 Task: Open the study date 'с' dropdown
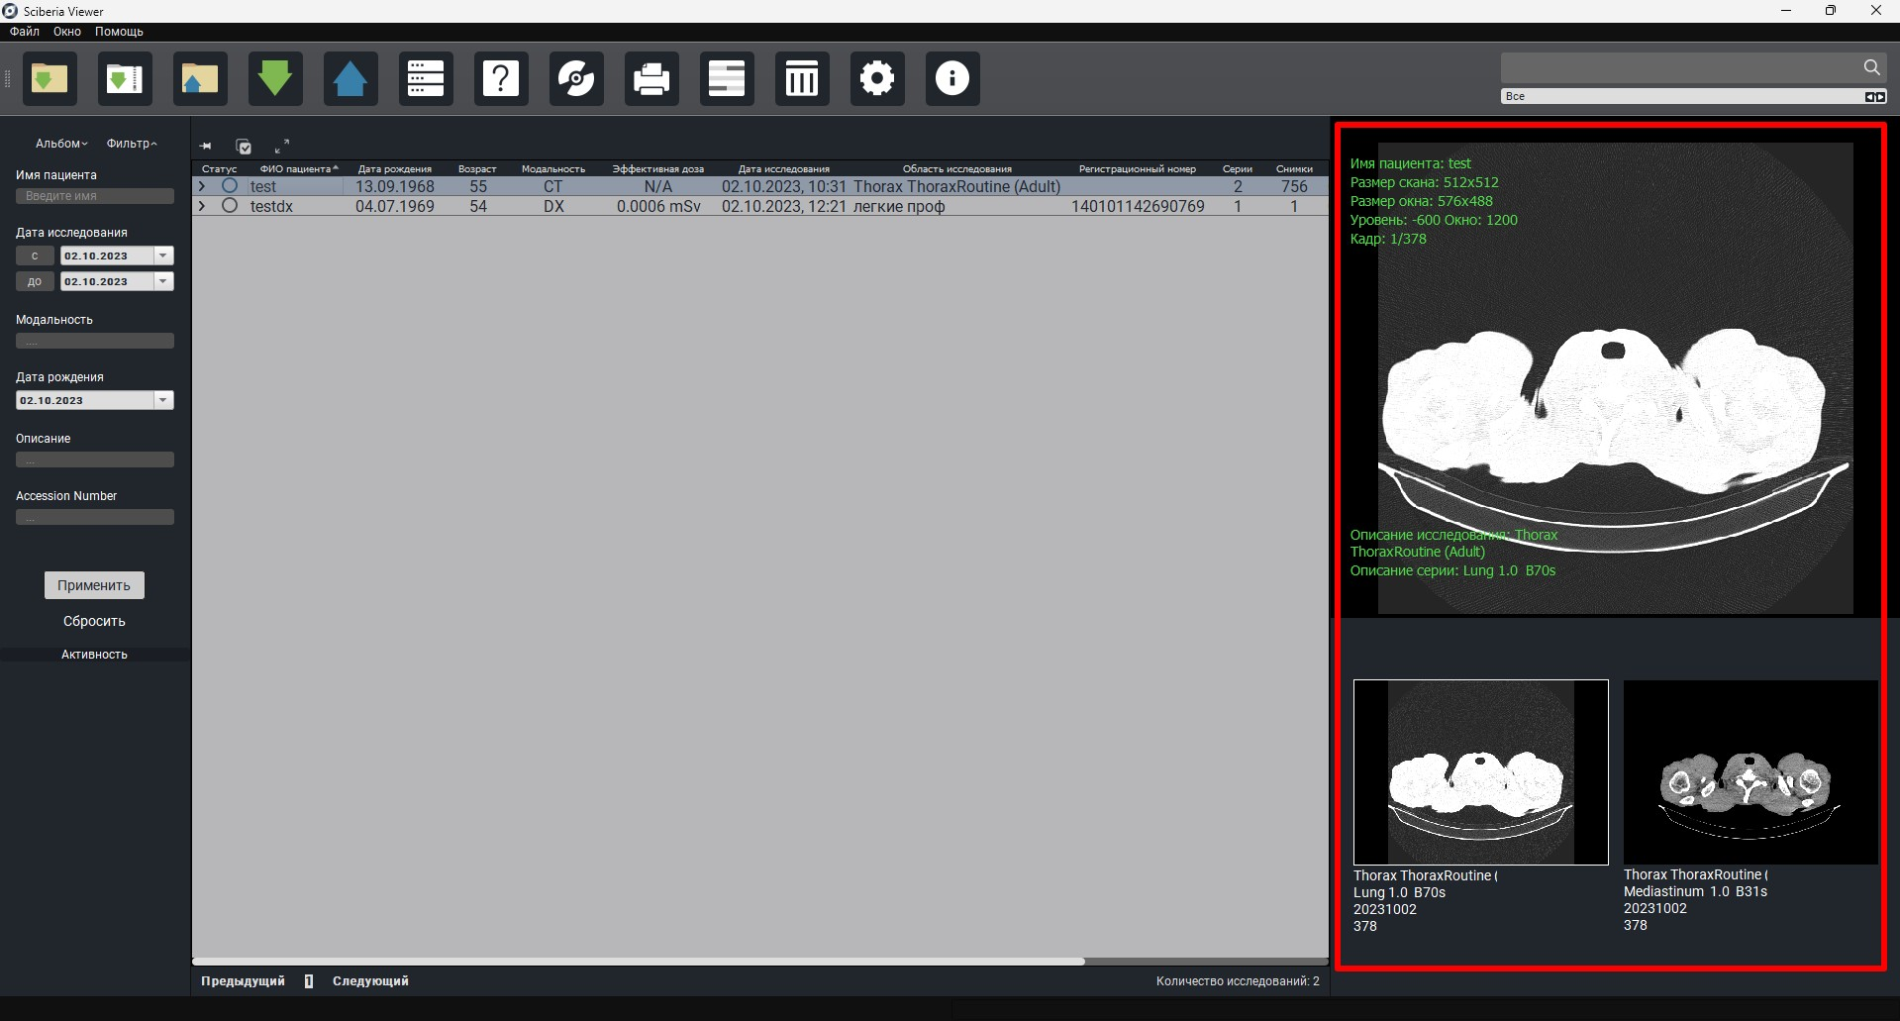[163, 255]
